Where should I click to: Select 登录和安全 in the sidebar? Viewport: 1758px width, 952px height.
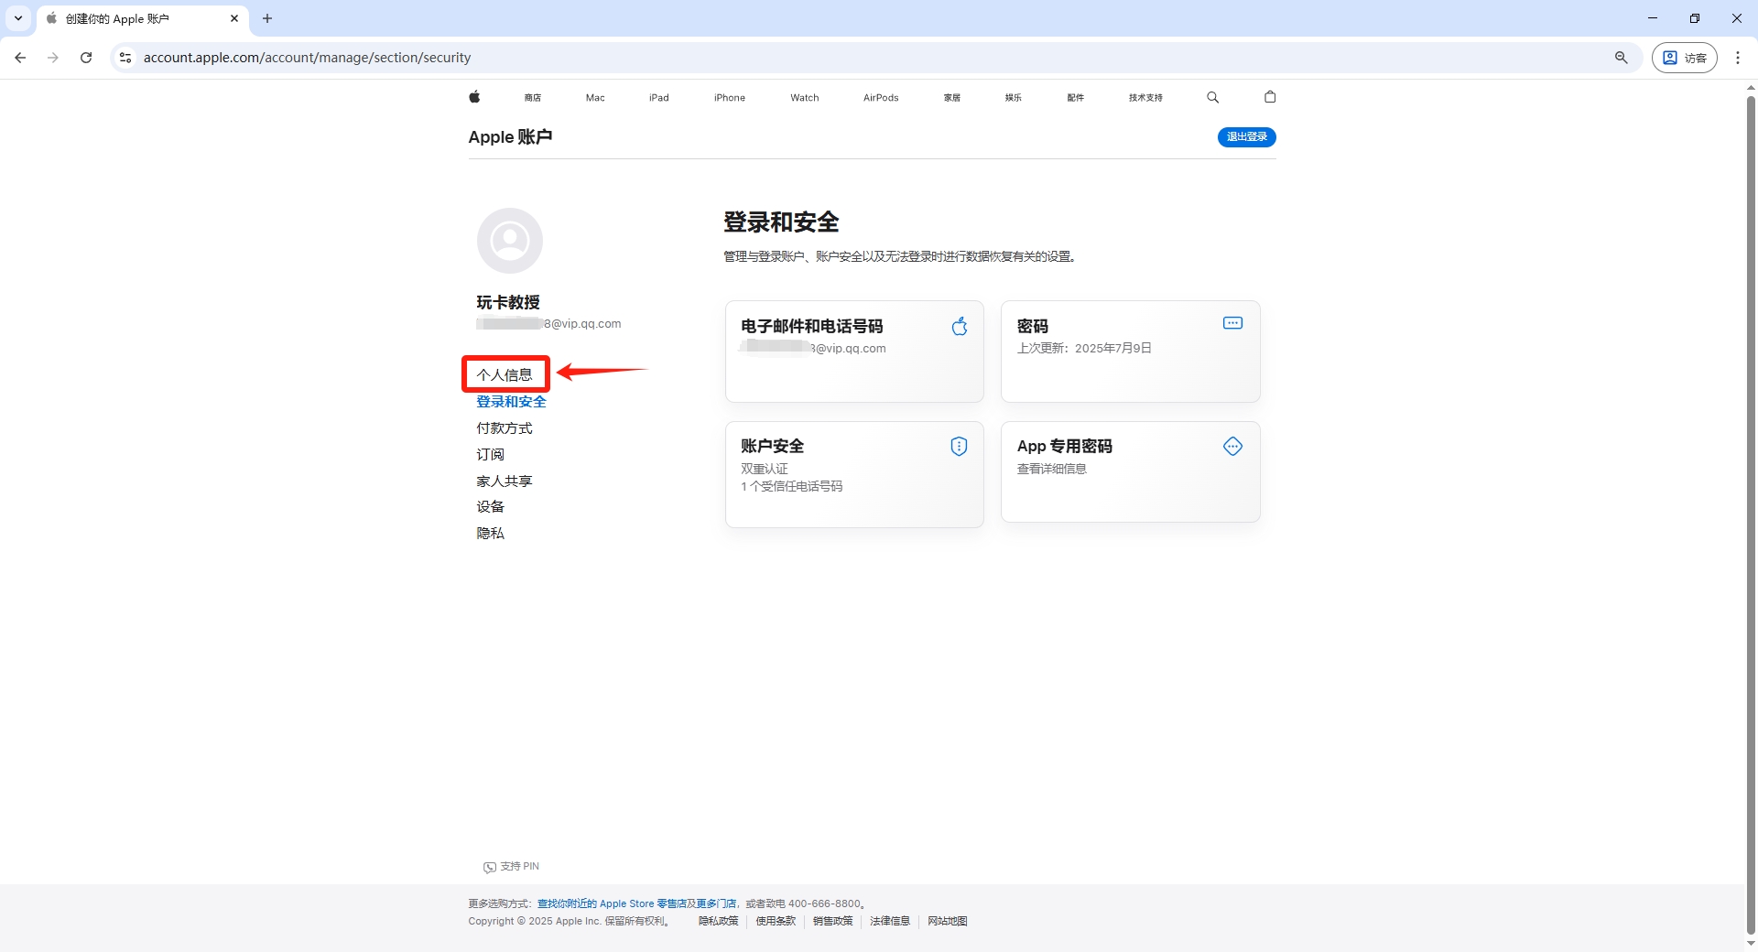coord(511,402)
